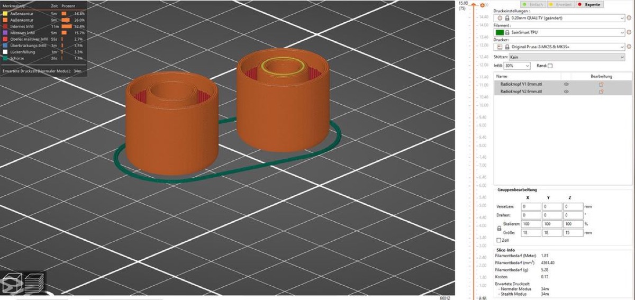The image size is (635, 300).
Task: Open printer settings gear icon
Action: (630, 47)
